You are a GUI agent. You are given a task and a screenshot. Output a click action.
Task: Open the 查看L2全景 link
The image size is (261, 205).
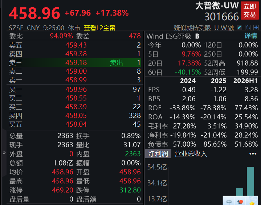pos(99,28)
